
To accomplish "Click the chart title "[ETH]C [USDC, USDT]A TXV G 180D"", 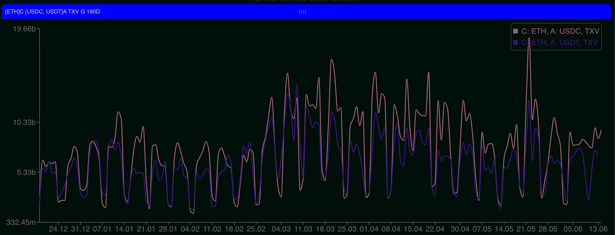I will pyautogui.click(x=53, y=12).
